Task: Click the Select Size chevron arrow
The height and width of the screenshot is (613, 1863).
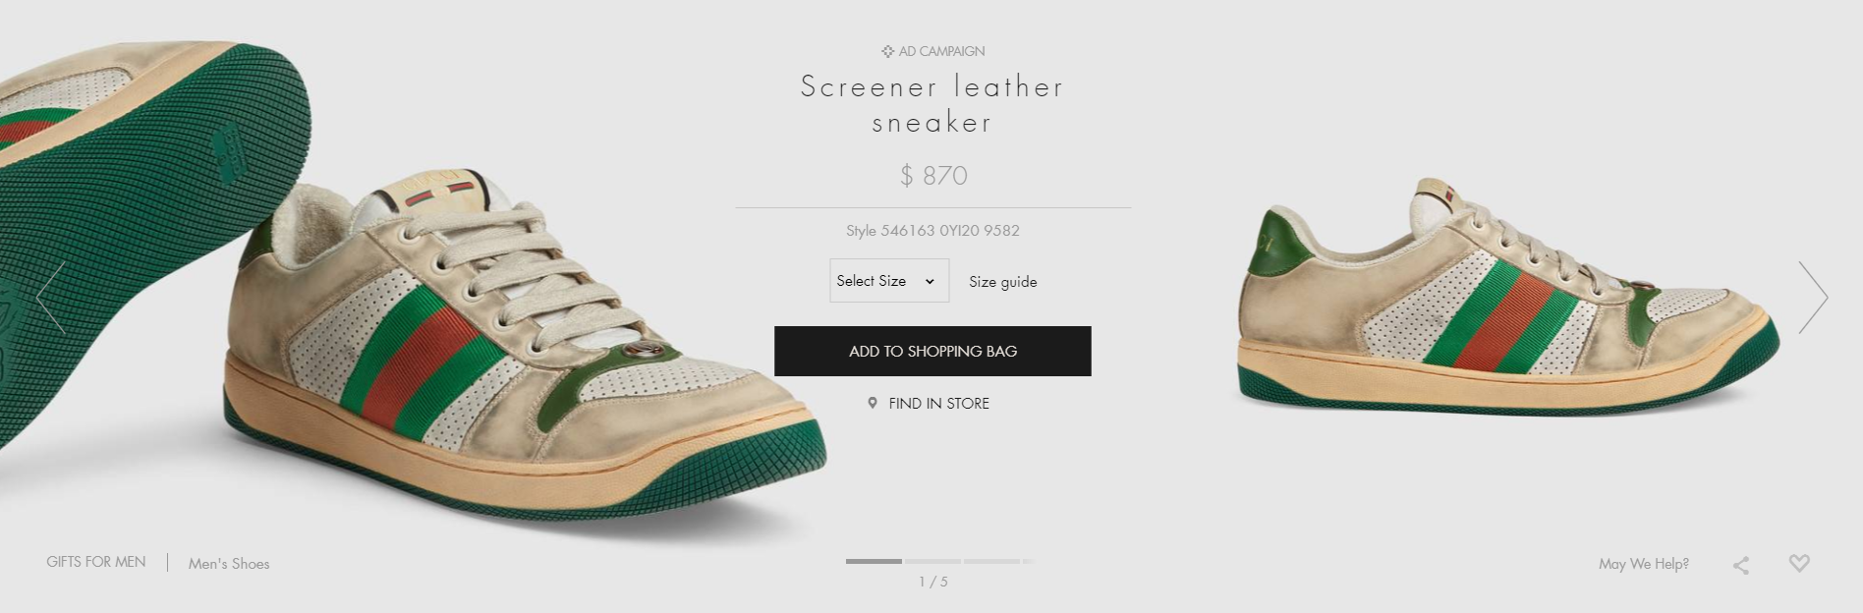Action: [x=930, y=282]
